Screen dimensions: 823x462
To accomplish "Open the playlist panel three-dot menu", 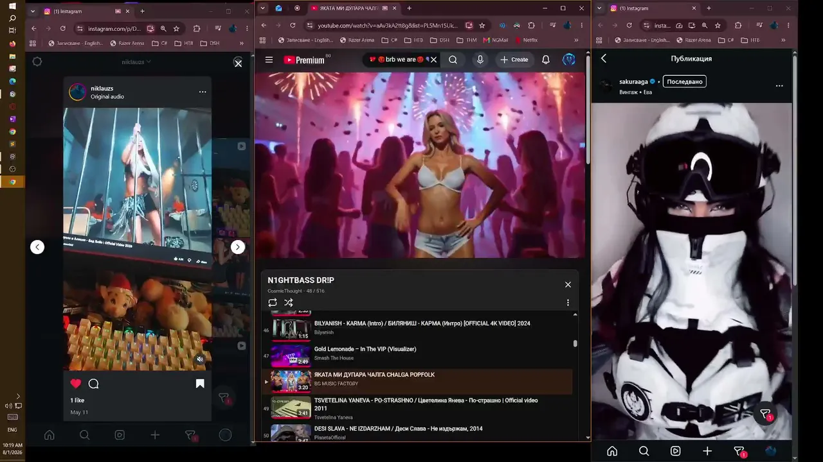I will (x=568, y=303).
